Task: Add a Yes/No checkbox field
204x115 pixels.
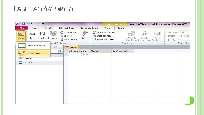Action: tap(66, 36)
